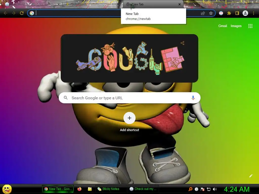Click the magnifier icon in the search box
Image resolution: width=259 pixels, height=194 pixels.
pyautogui.click(x=66, y=98)
